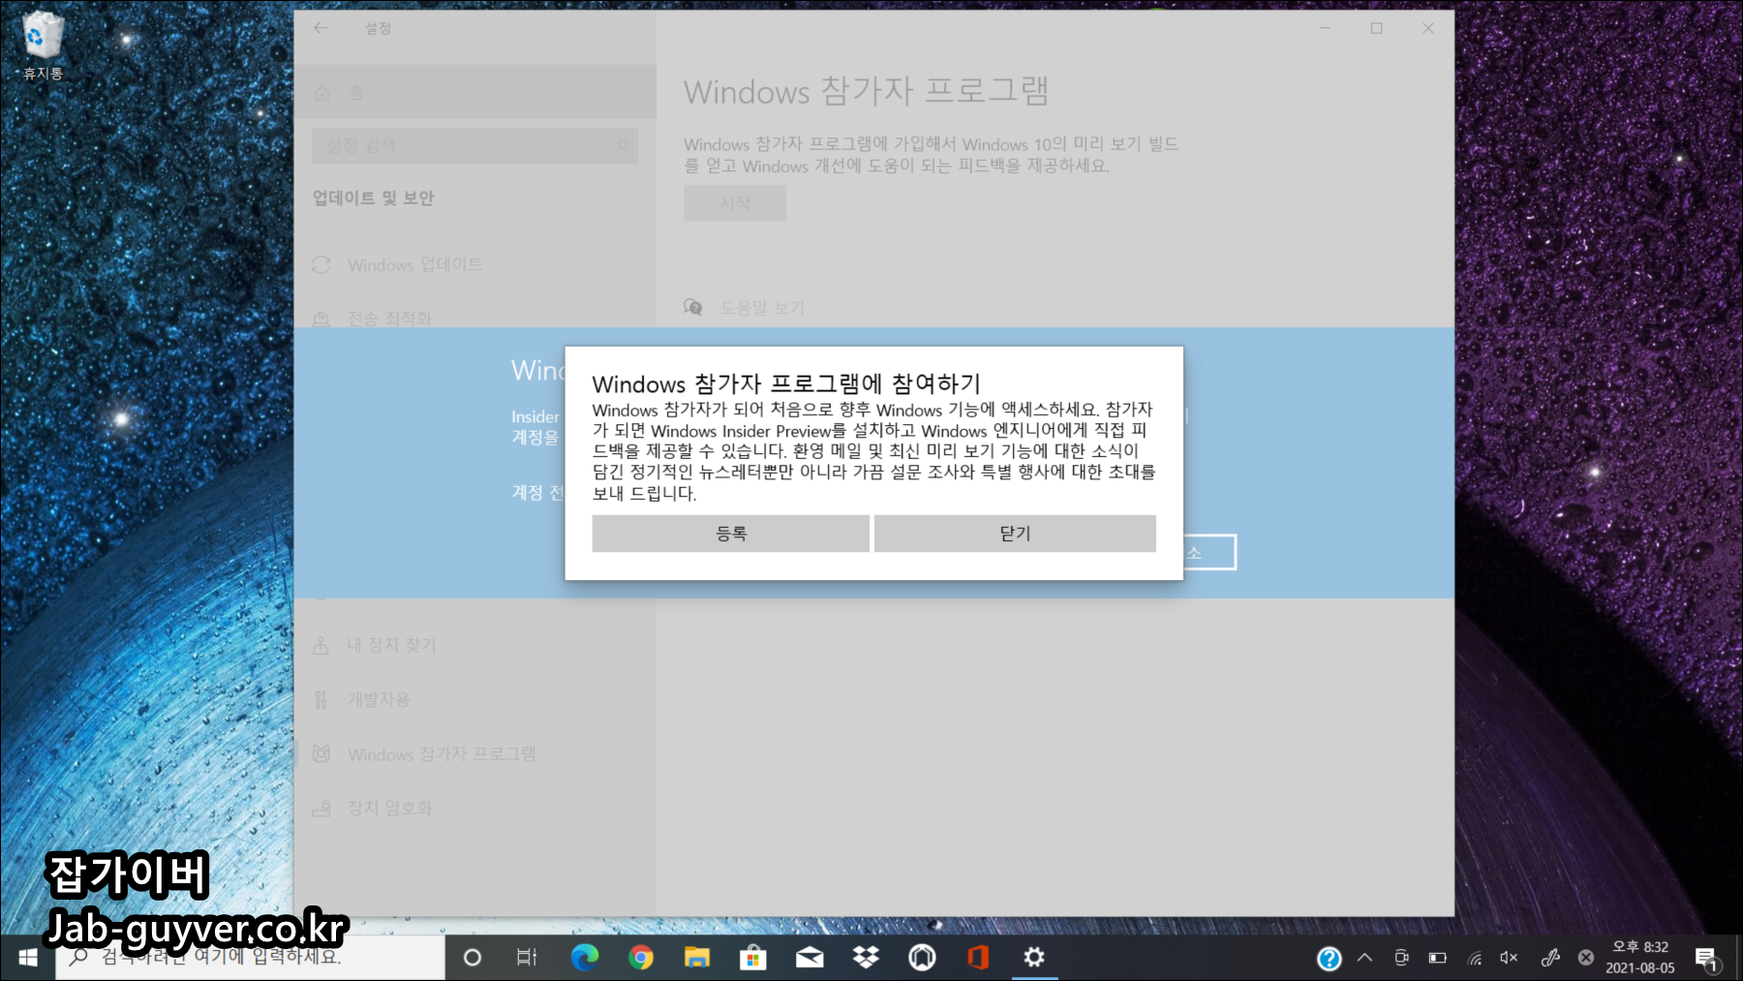Click the muted volume tray icon

[1510, 958]
